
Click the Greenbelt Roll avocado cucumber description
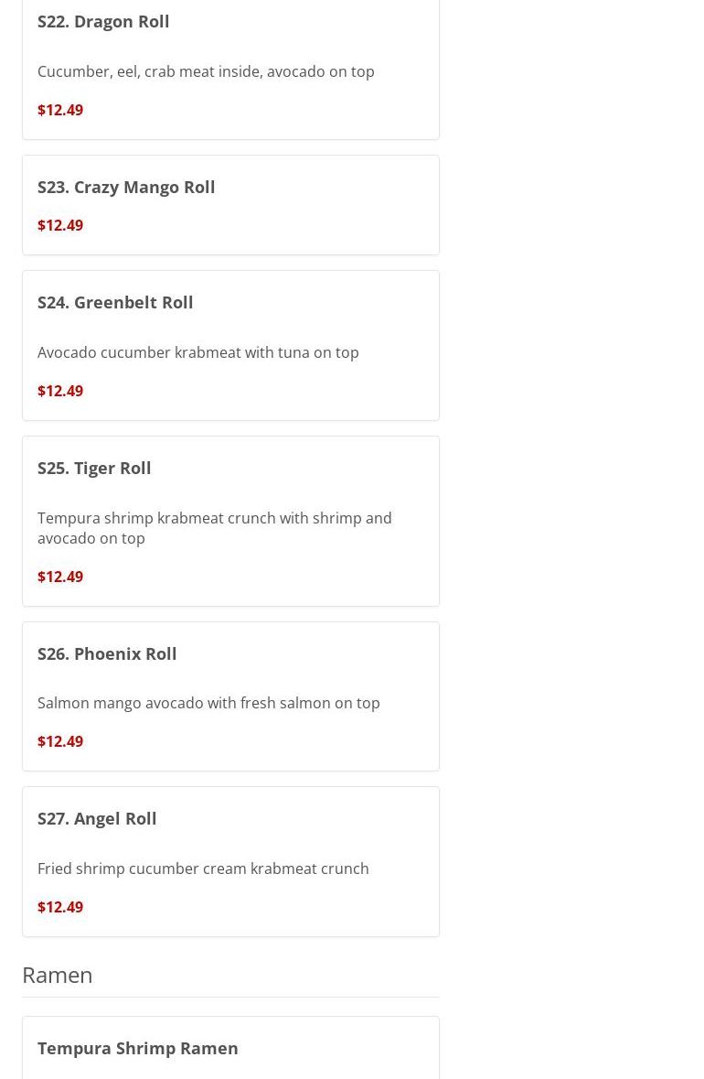coord(197,352)
